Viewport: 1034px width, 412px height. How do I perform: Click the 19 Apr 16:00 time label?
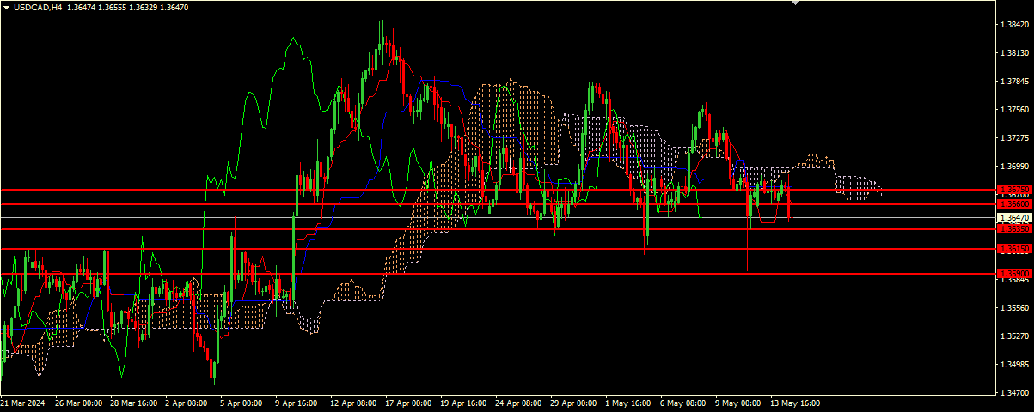pos(462,403)
